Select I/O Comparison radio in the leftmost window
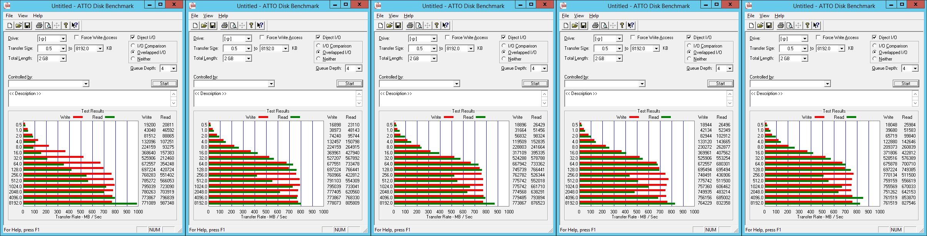The height and width of the screenshot is (236, 927). point(133,46)
